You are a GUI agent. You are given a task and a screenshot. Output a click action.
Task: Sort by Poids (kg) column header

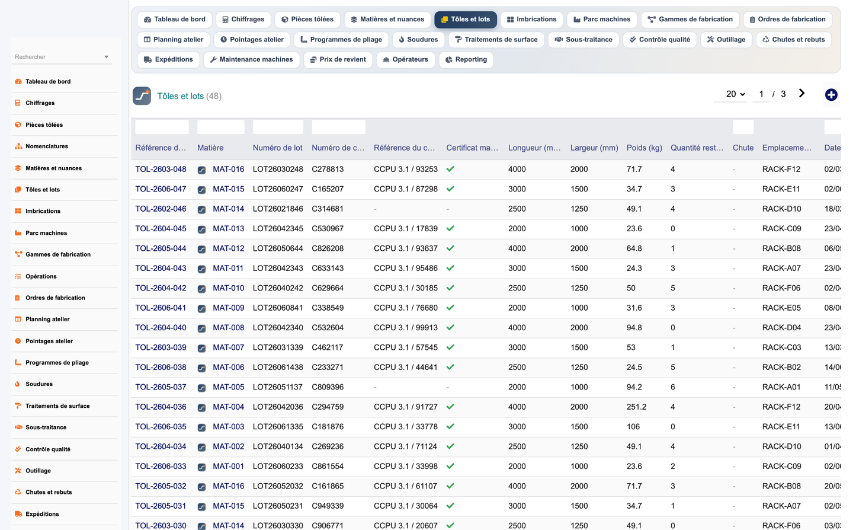point(645,148)
